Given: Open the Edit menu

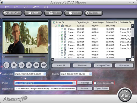Looking at the screenshot, I should 16,7.
